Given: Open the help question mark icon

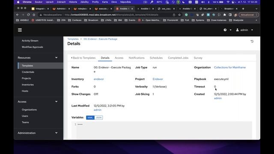Looking at the screenshot, I should tap(225, 30).
